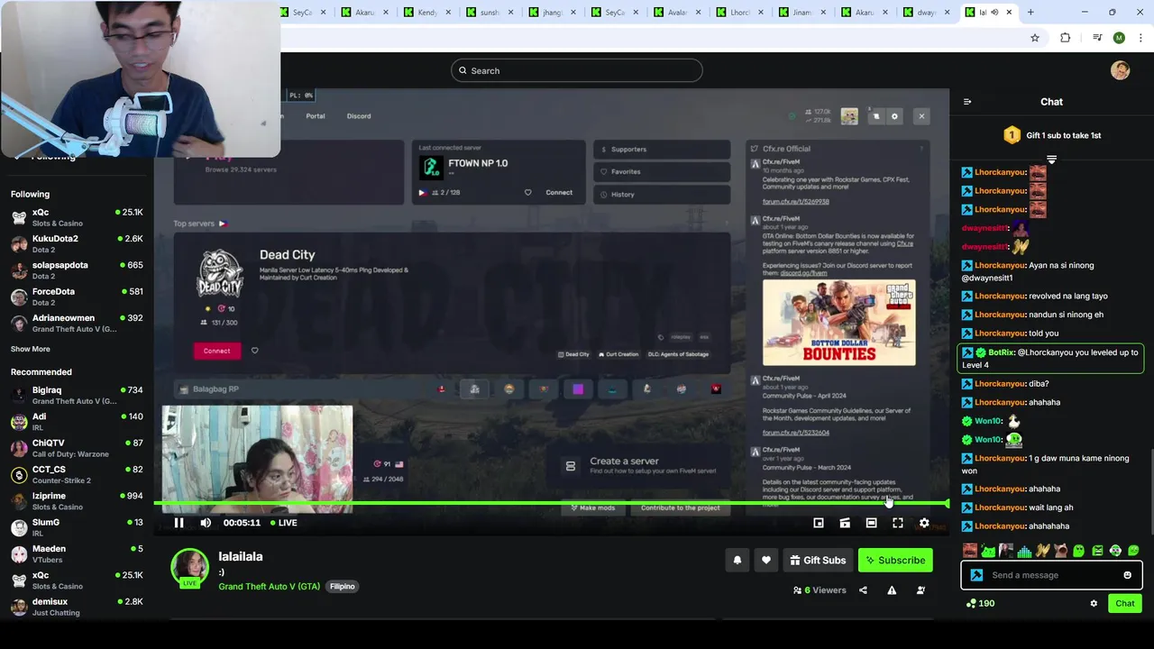Open the KukuDota2 channel in the sidebar

(77, 243)
